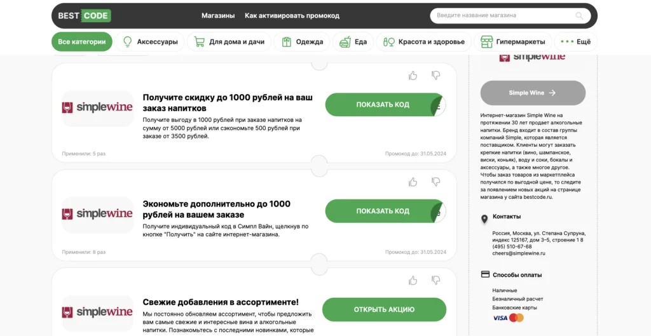This screenshot has width=651, height=336.
Task: Click the Visa logo
Action: click(500, 318)
